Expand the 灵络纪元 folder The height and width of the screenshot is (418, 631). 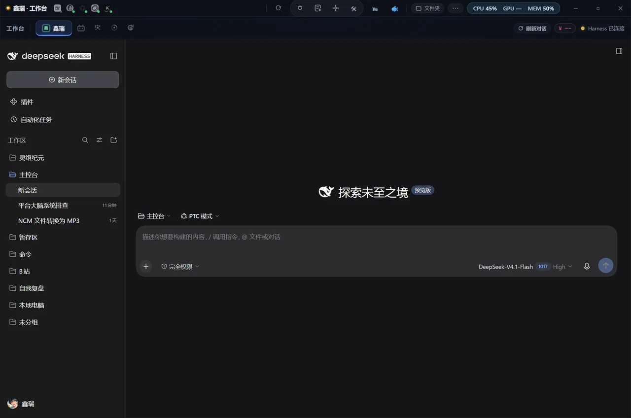point(63,158)
